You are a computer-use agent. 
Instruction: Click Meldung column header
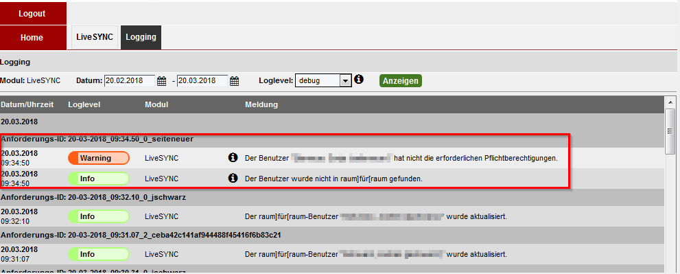(x=261, y=104)
